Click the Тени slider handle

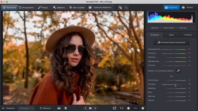(174, 92)
